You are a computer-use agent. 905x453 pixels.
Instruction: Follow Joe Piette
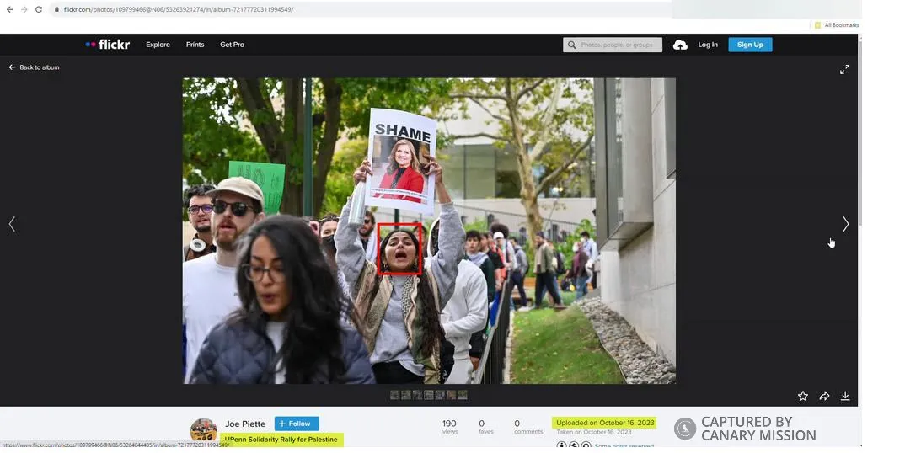(297, 424)
